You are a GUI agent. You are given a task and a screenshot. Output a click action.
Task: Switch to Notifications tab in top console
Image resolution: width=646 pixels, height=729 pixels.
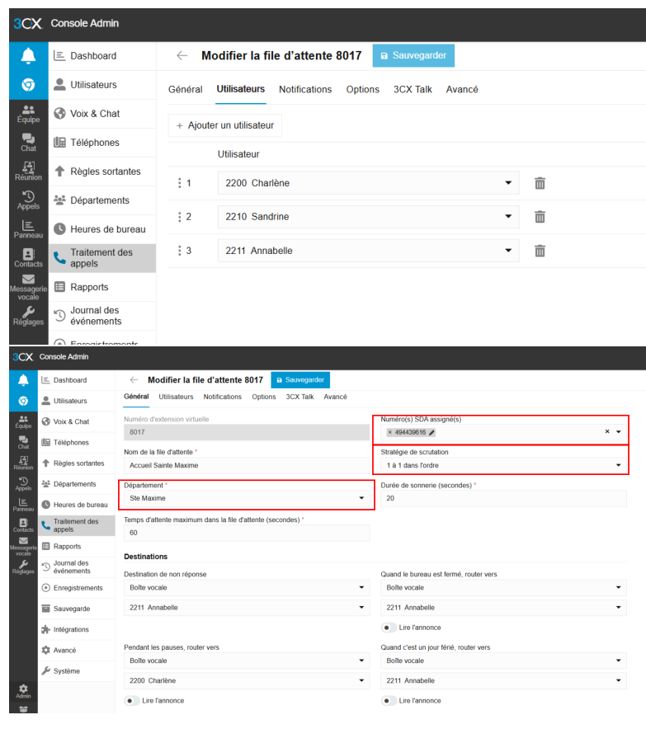pyautogui.click(x=305, y=89)
